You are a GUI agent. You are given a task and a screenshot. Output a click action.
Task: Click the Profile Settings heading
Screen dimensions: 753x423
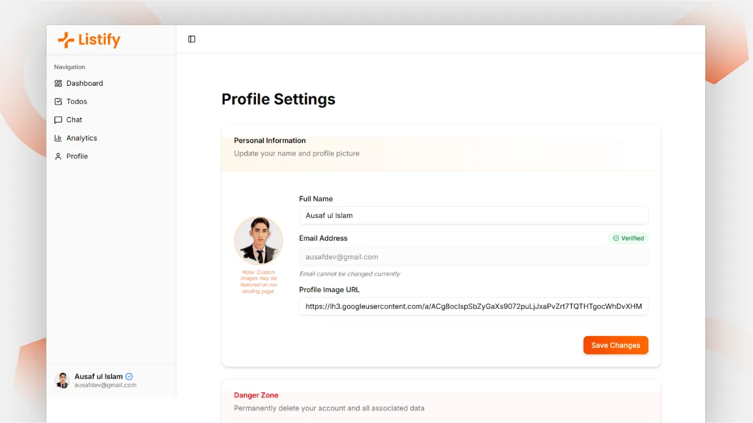279,99
